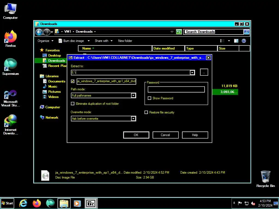Enable Restore file security checkbox
This screenshot has width=279, height=209.
[x=159, y=112]
